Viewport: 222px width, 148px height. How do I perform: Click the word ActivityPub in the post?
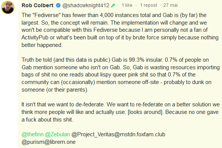[x=35, y=37]
